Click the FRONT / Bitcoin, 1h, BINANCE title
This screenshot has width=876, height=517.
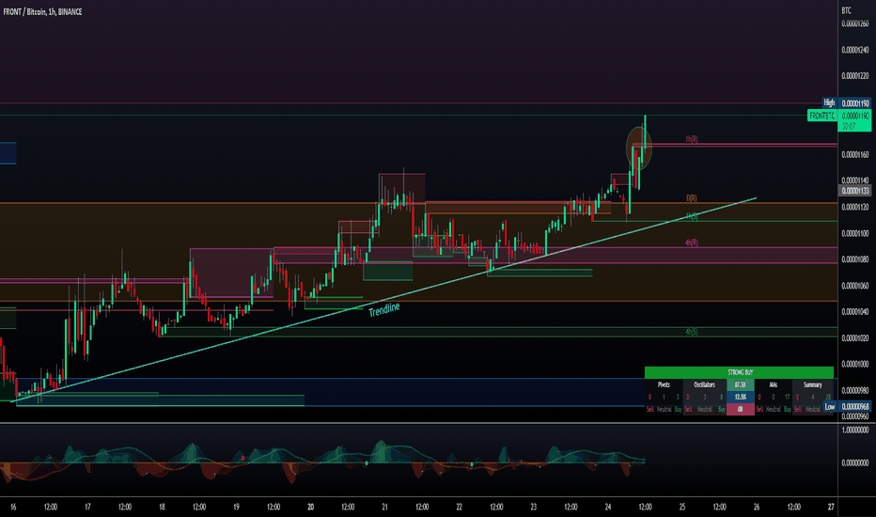[x=42, y=11]
